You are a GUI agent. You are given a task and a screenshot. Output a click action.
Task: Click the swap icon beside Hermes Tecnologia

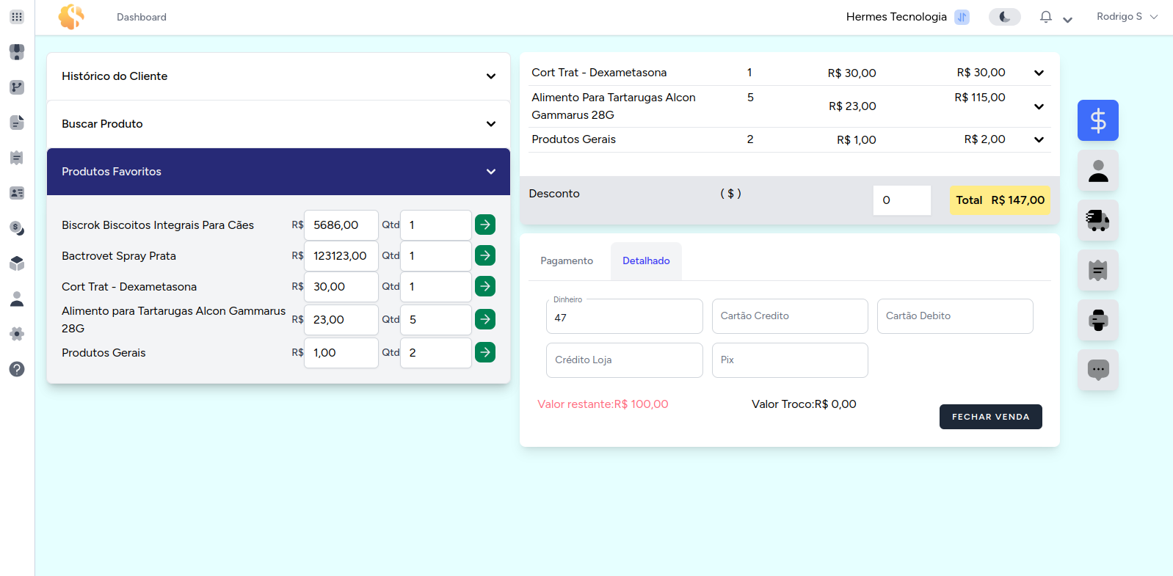(x=962, y=17)
